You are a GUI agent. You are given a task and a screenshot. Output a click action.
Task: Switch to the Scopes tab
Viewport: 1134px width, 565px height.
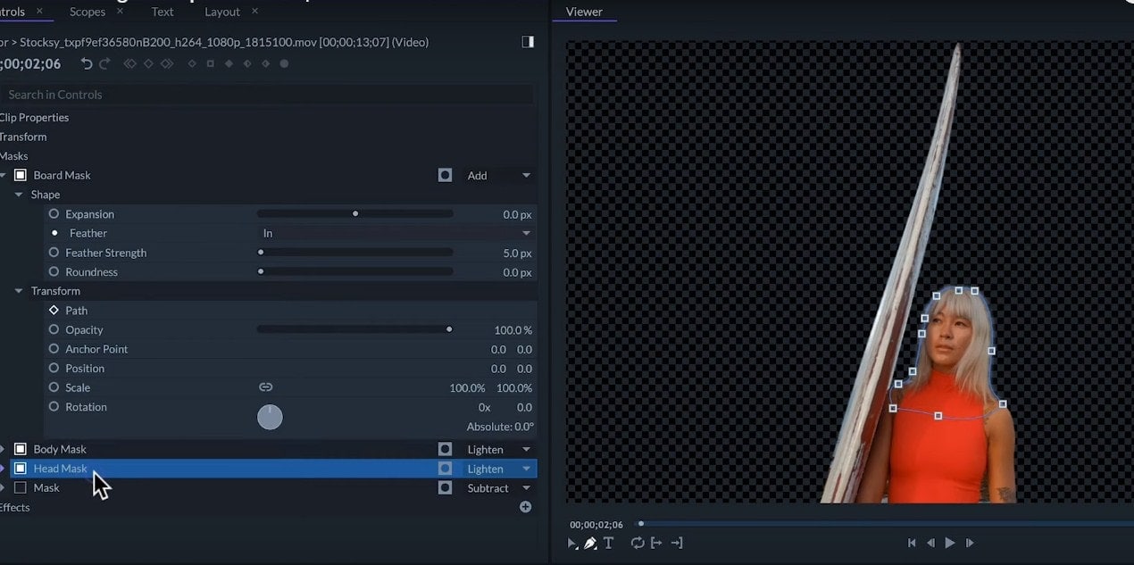click(88, 12)
